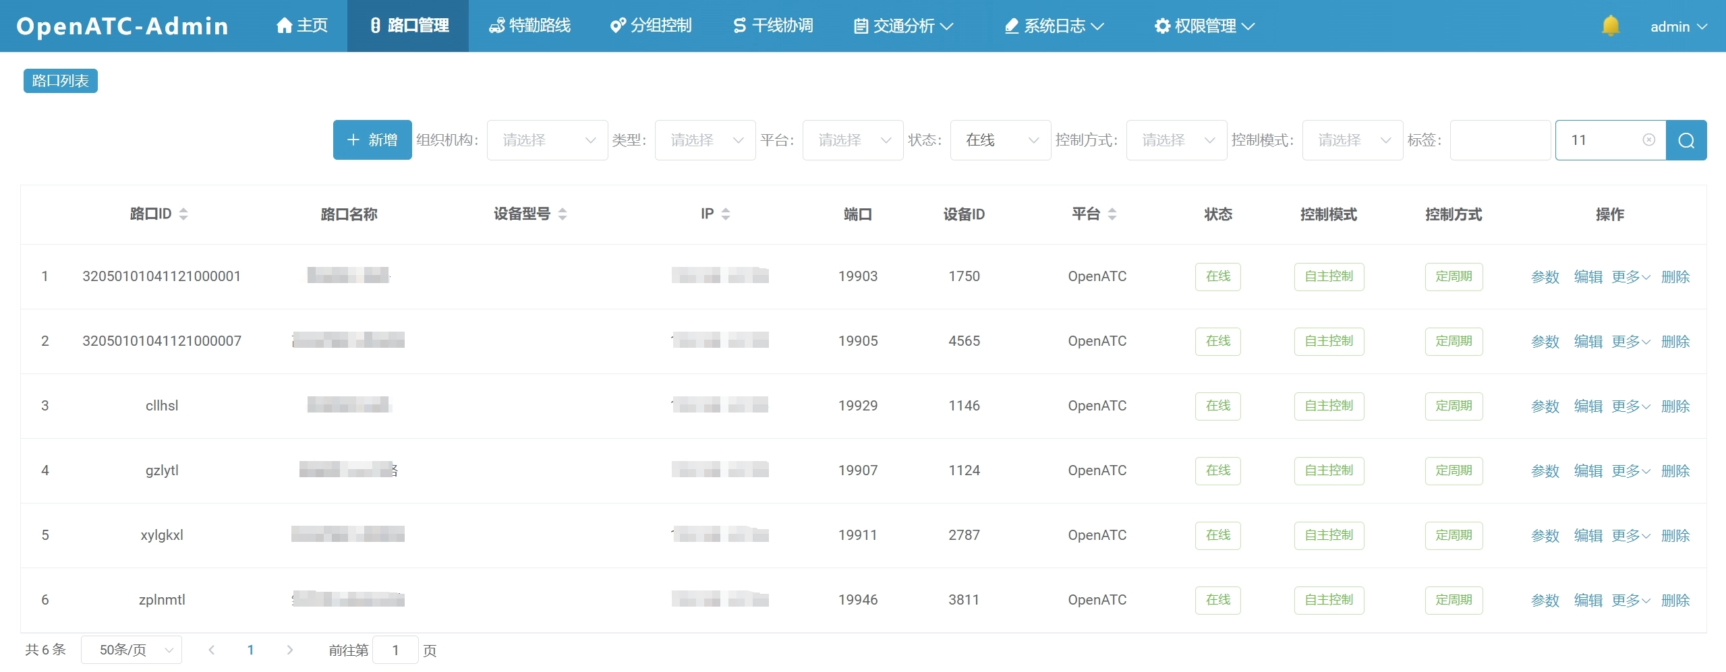Go to previous page arrow
Viewport: 1726px width, 672px height.
click(x=212, y=650)
